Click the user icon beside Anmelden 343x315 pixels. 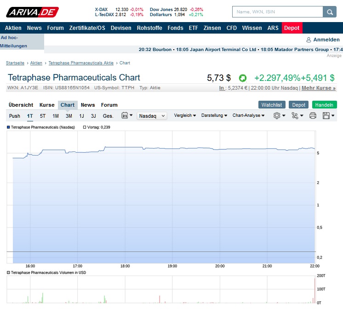click(x=309, y=40)
